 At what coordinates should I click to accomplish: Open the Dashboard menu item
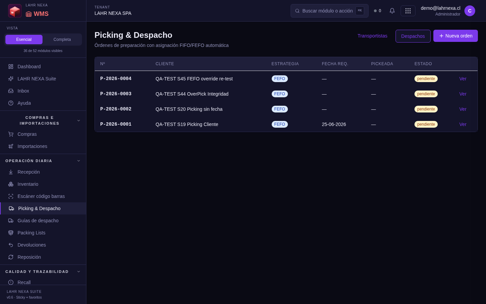(x=43, y=67)
